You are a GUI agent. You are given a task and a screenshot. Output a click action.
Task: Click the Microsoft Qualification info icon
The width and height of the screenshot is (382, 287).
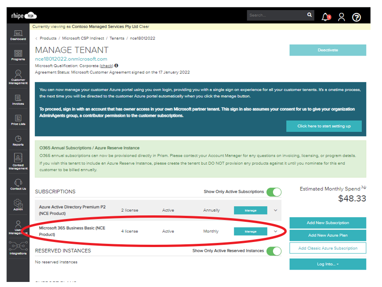tap(116, 65)
